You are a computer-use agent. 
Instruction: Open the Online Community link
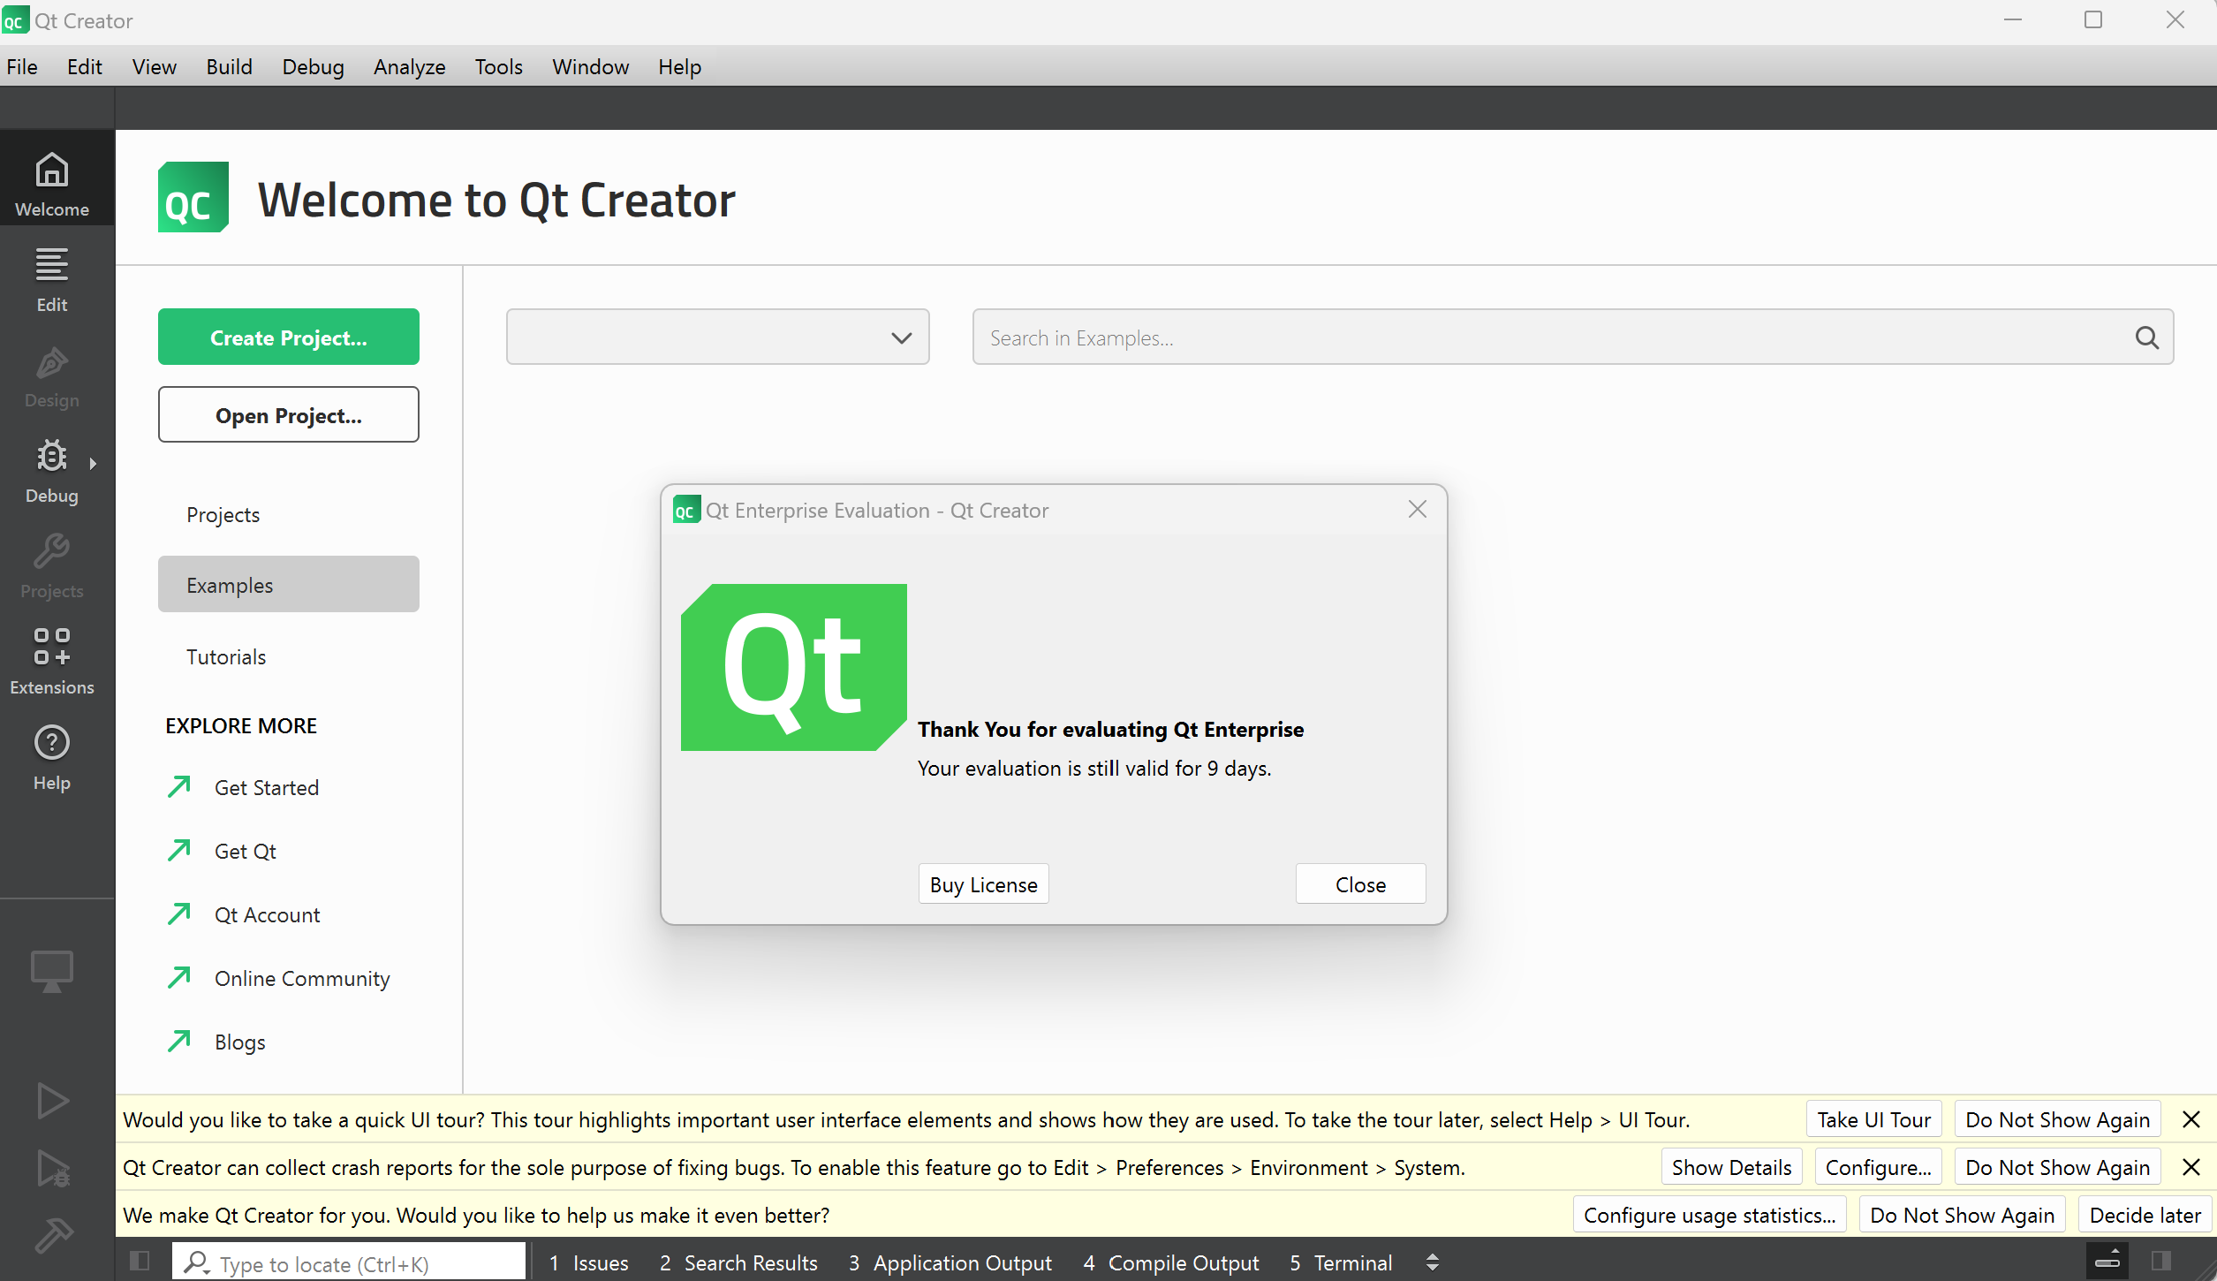coord(302,978)
